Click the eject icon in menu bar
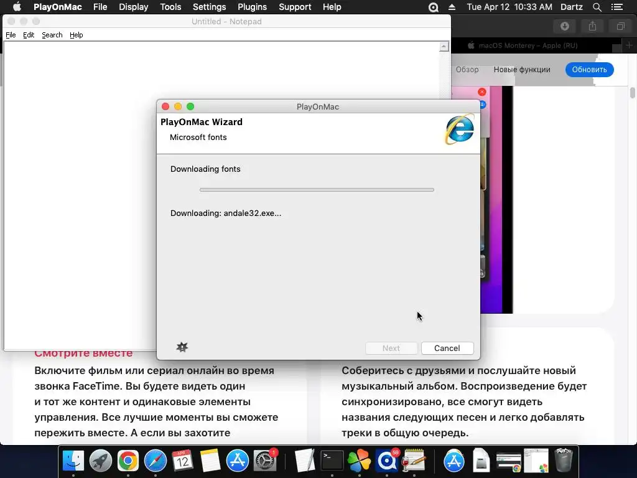The image size is (637, 478). pyautogui.click(x=452, y=7)
